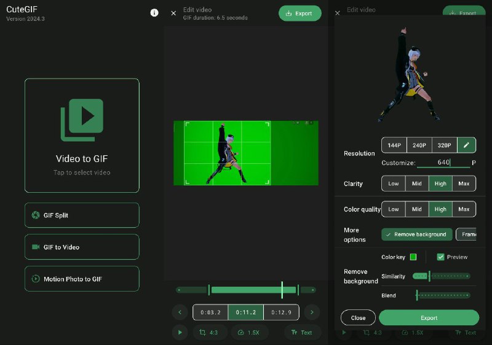This screenshot has width=492, height=345.
Task: Pick the green Color key swatch
Action: (x=413, y=257)
